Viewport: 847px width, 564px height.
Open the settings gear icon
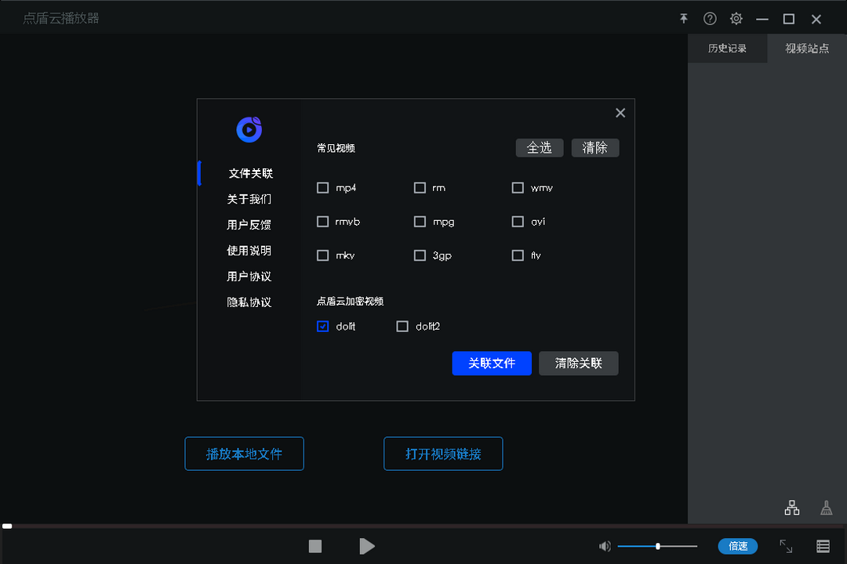(x=736, y=18)
